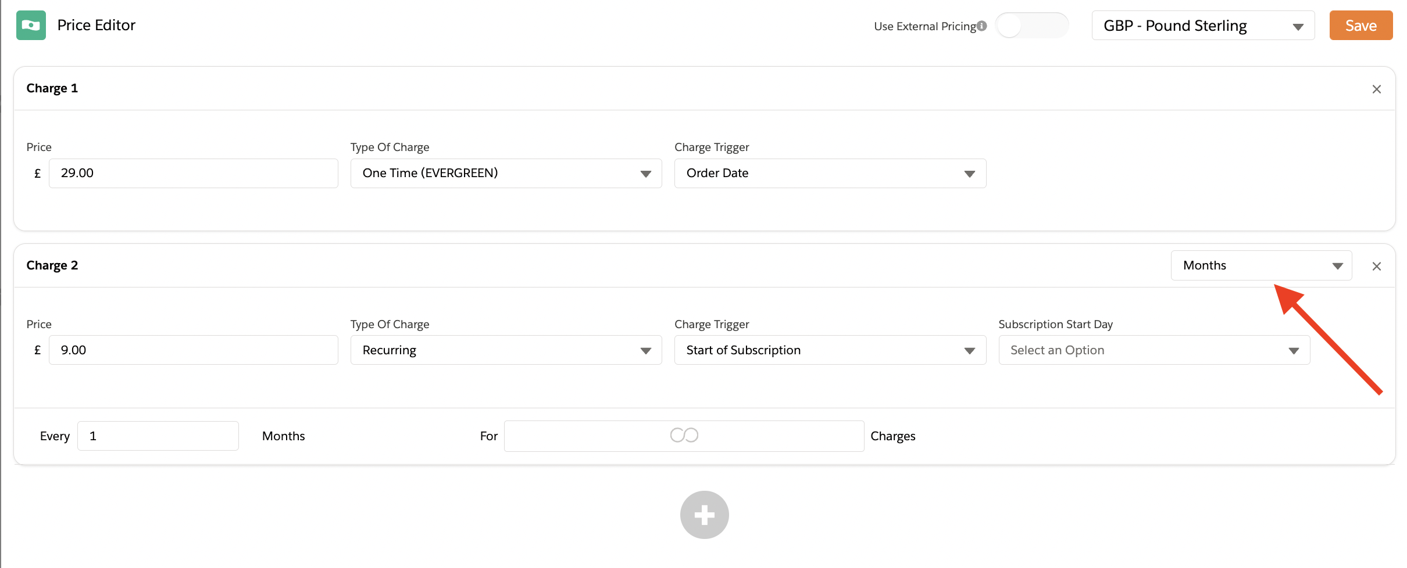1407x568 pixels.
Task: Click the info icon beside Use External Pricing
Action: tap(982, 26)
